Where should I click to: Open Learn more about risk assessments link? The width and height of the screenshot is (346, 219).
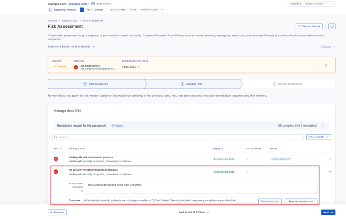tap(71, 46)
